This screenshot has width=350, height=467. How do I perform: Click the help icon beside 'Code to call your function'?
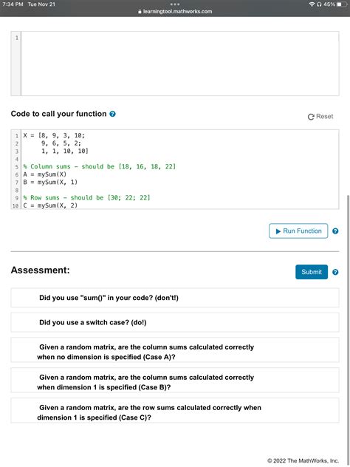coord(112,114)
